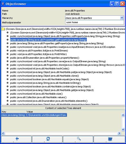Select Hashtable.values() method row
126x144 pixels.
pos(38,97)
